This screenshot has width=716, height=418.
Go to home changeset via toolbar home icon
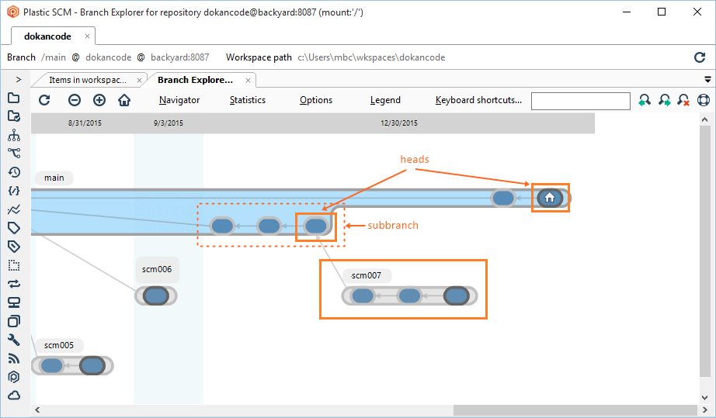tap(124, 100)
